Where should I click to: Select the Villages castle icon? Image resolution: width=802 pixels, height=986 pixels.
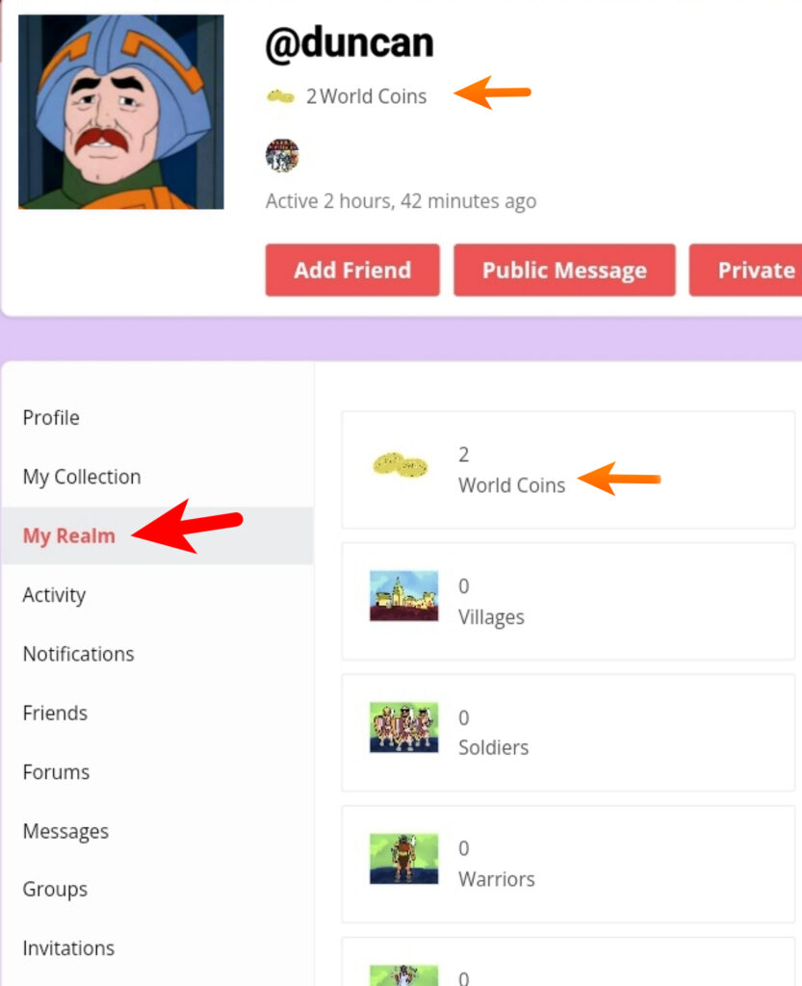tap(403, 595)
